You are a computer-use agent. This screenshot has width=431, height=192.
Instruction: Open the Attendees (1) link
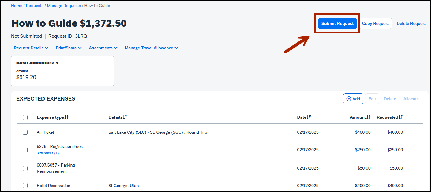click(x=48, y=153)
